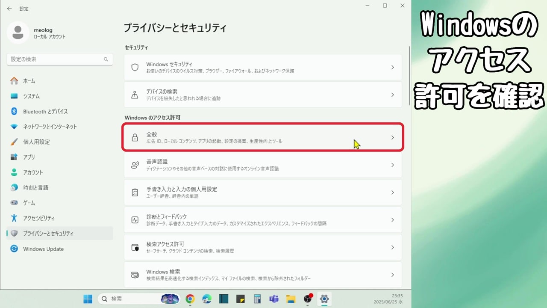Click the clipboard icon in 手書き入力 row
The height and width of the screenshot is (308, 547).
(x=135, y=192)
